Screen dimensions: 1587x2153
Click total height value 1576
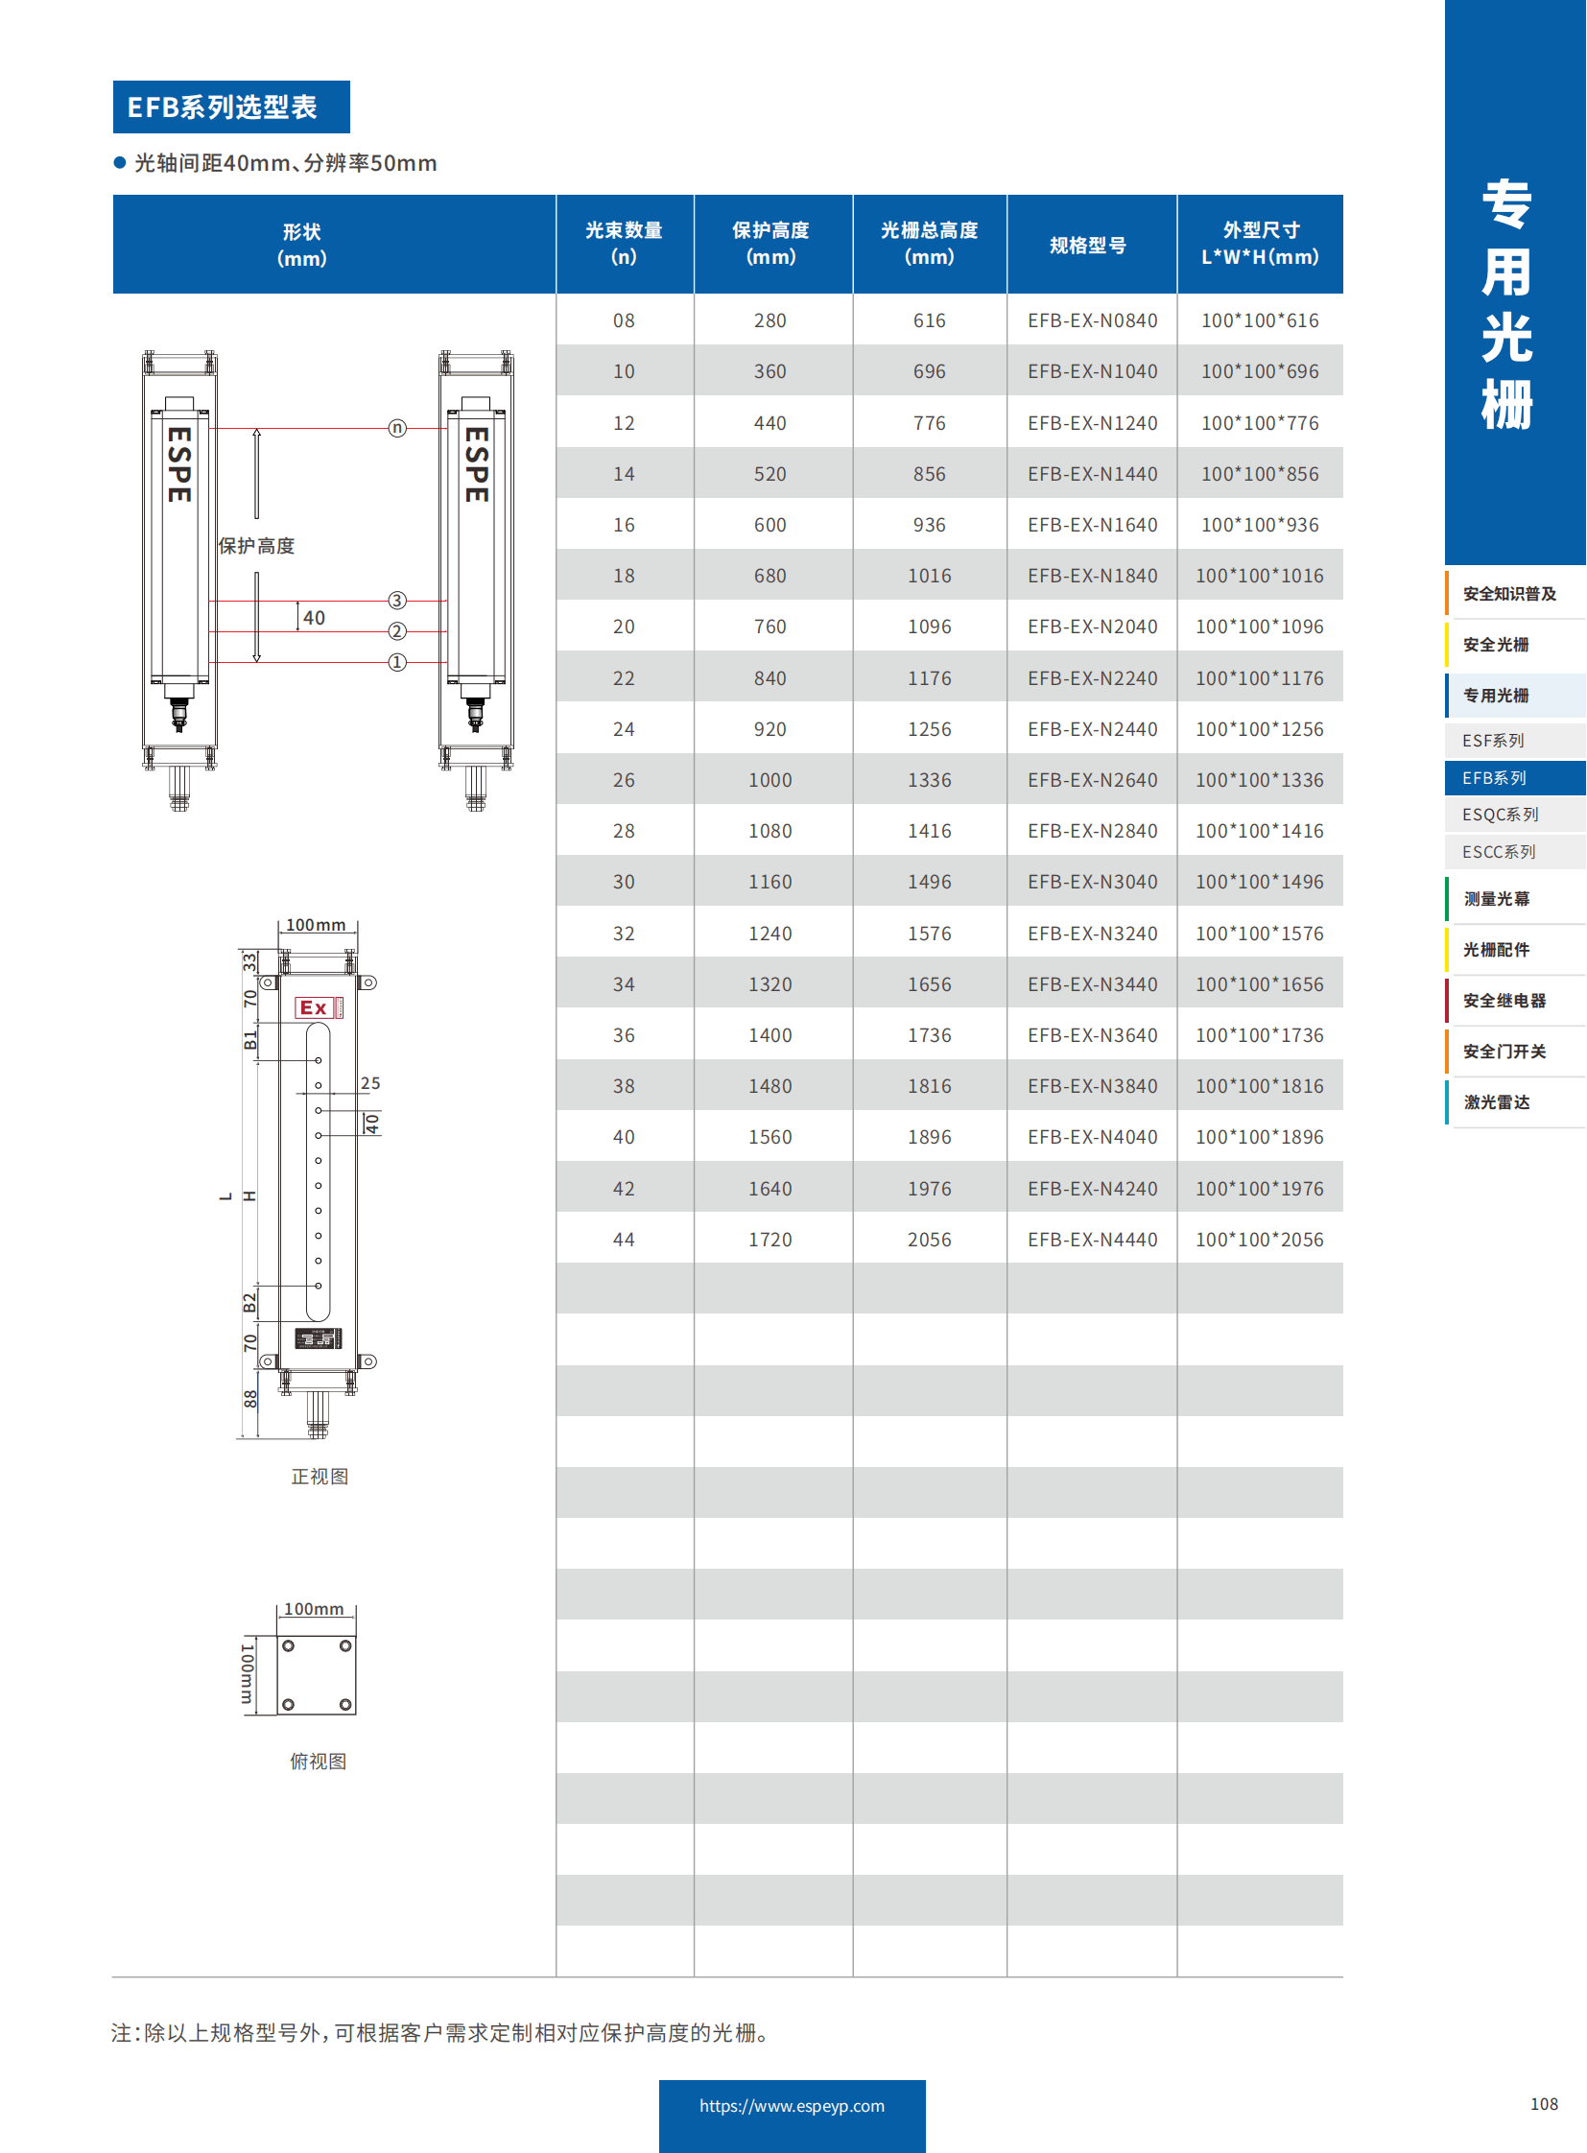coord(930,934)
